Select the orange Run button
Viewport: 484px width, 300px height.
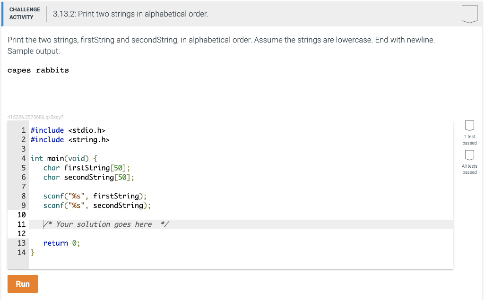click(x=23, y=284)
